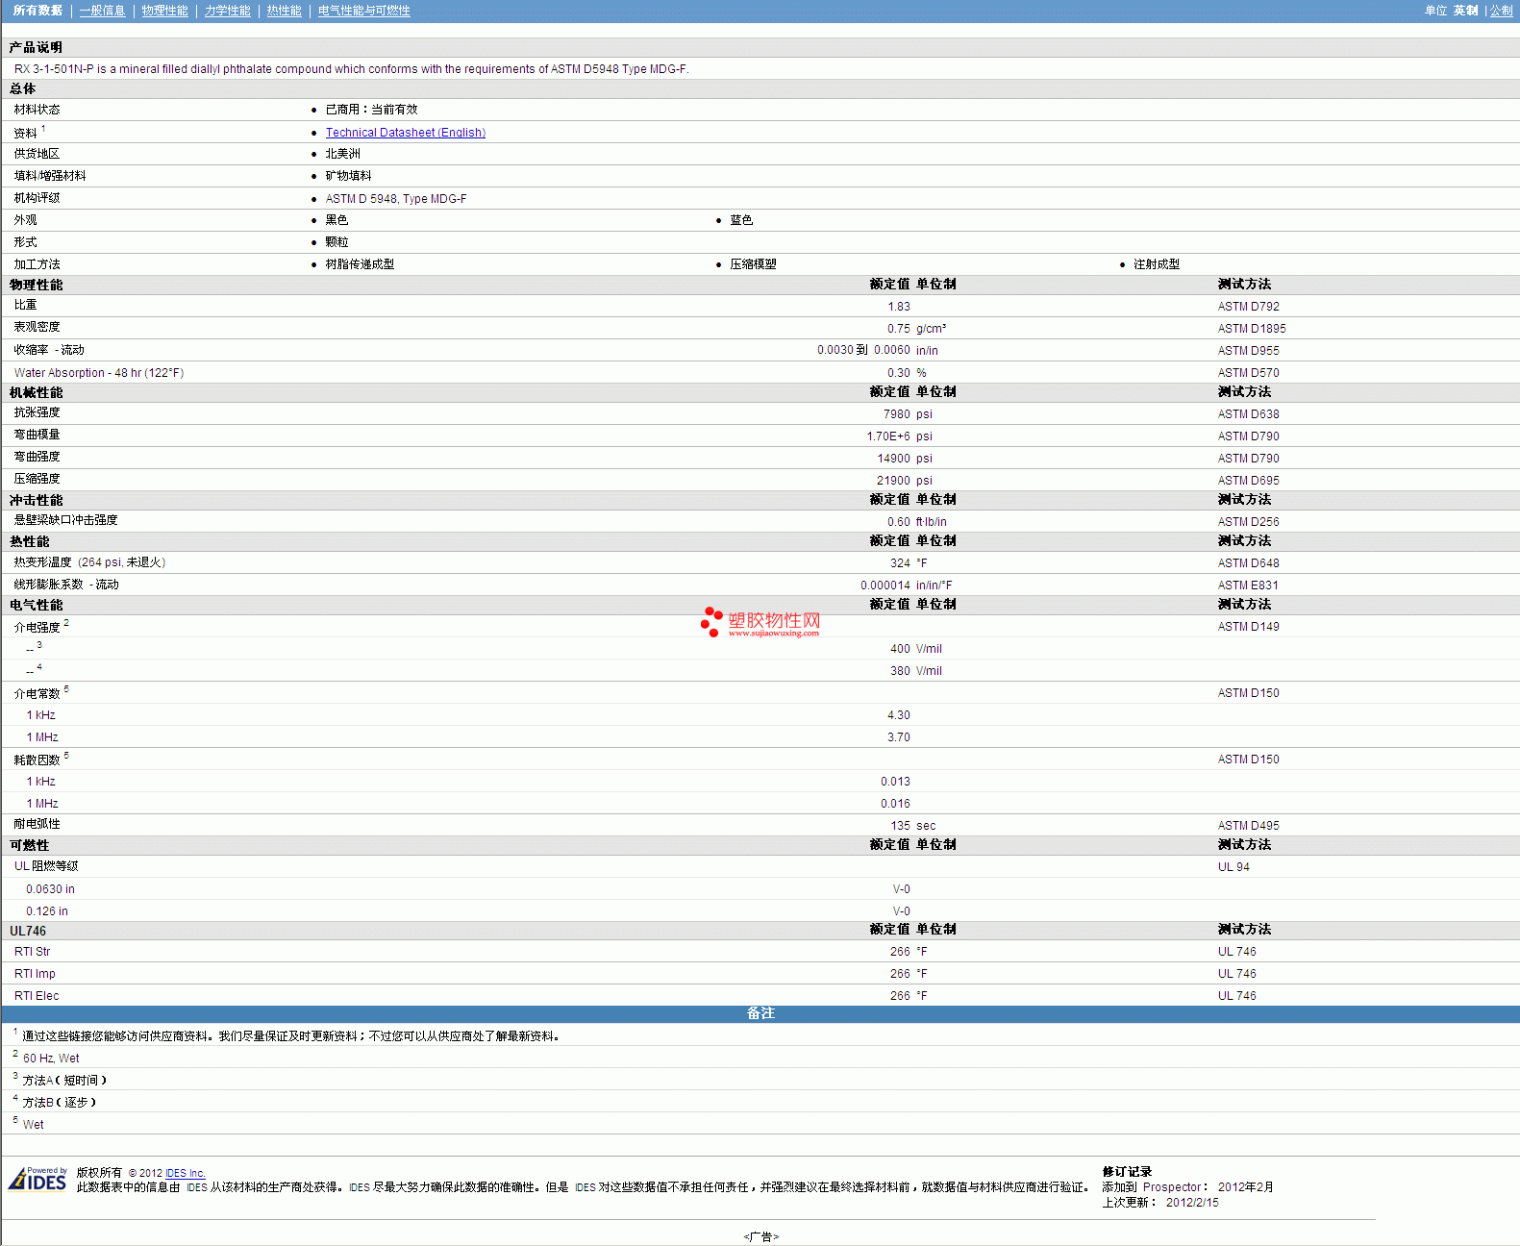Go to the 物理性能 section link

pos(164,11)
